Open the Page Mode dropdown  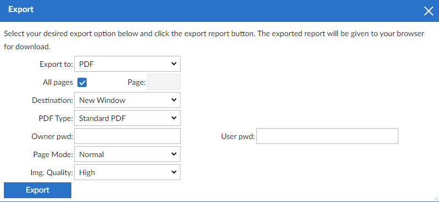127,154
